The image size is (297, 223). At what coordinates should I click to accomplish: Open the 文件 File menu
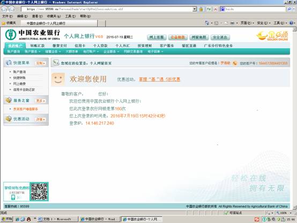[8, 16]
